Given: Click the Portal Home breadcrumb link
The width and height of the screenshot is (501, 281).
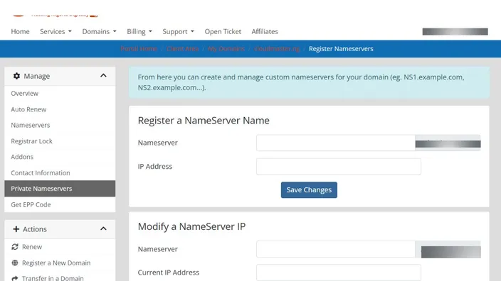Looking at the screenshot, I should coord(139,49).
